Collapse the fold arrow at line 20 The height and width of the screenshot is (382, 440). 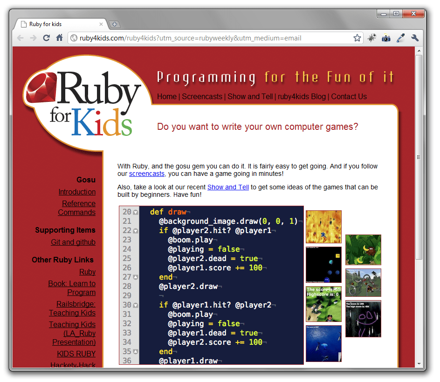136,212
